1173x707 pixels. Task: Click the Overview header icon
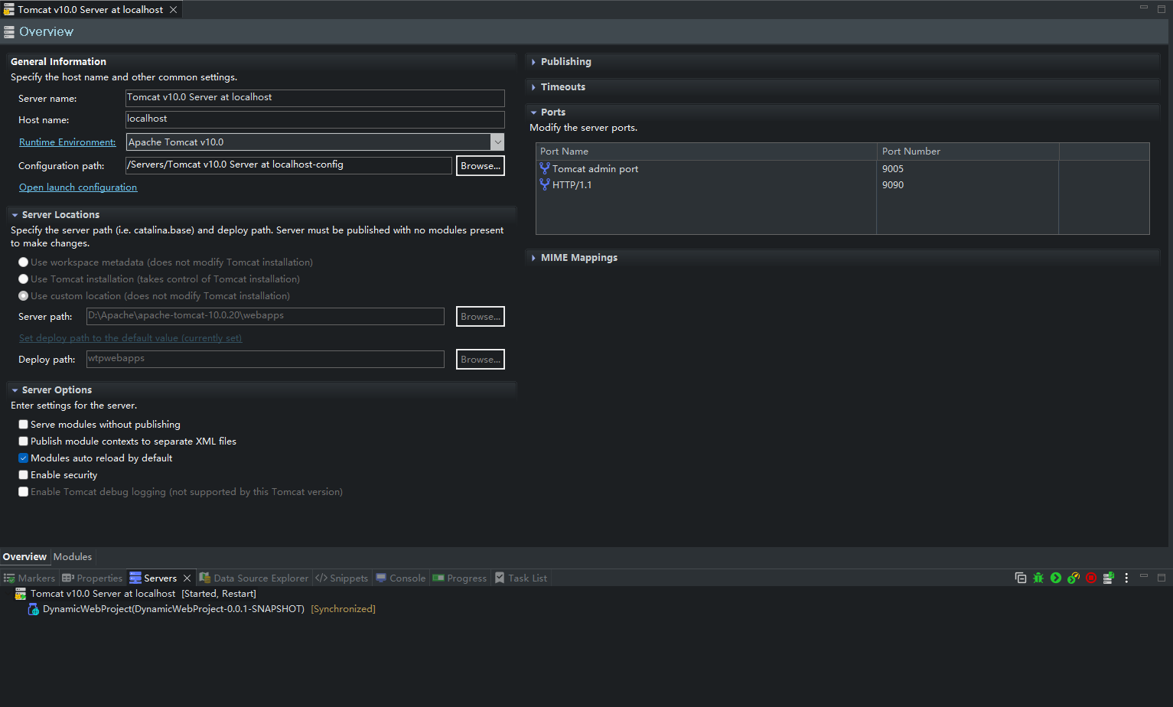point(9,32)
